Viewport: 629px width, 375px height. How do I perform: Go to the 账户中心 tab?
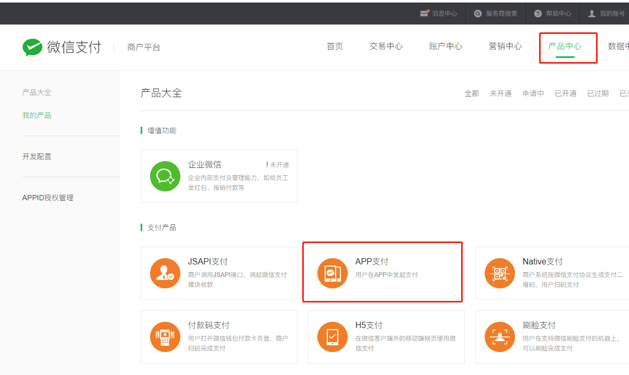tap(445, 46)
